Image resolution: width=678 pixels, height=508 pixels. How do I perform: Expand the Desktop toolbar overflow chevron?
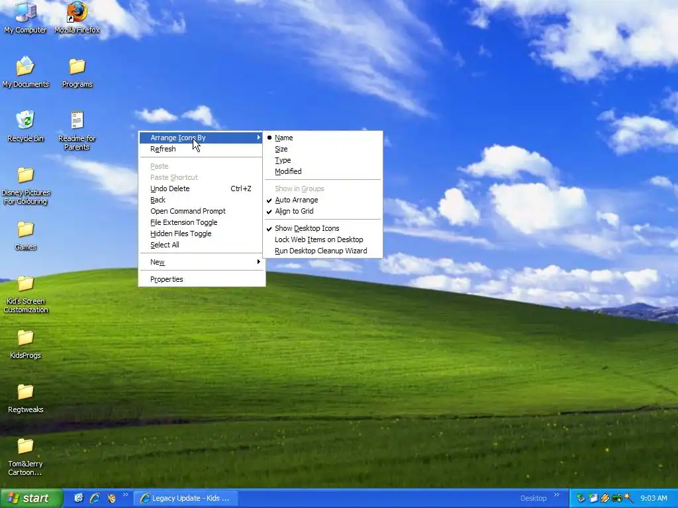557,495
